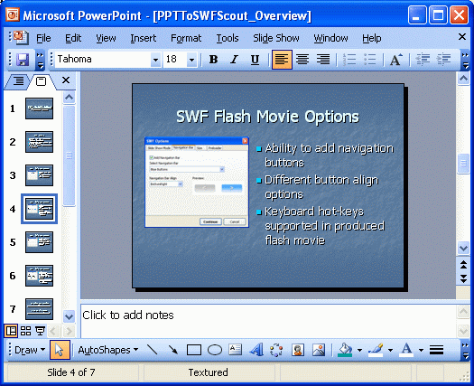474x386 pixels.
Task: Open the Format menu
Action: click(186, 38)
